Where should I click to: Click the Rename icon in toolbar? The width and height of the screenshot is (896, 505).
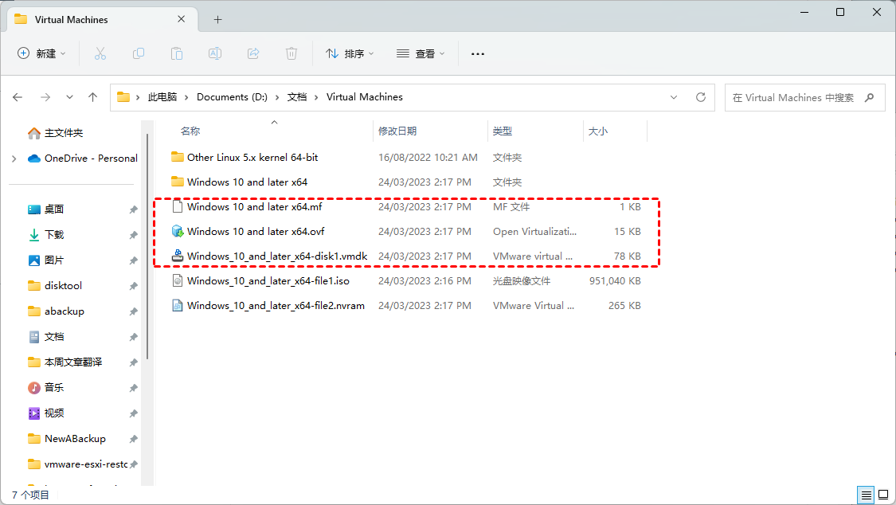(215, 53)
